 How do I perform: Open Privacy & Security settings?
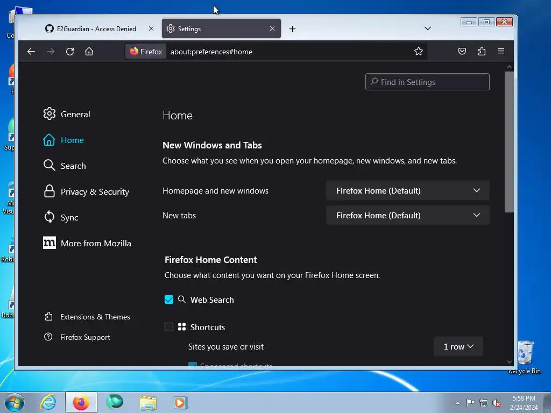[x=86, y=191]
